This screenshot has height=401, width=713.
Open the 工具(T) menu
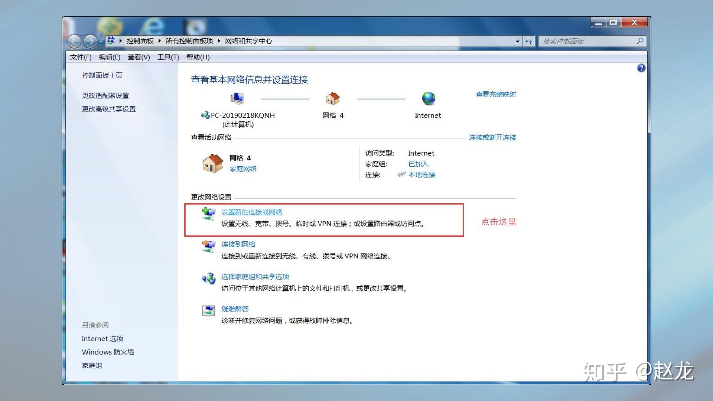[x=168, y=57]
